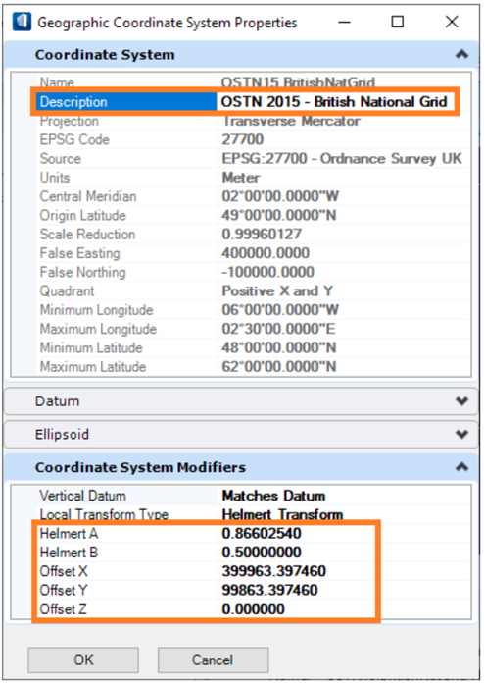This screenshot has width=484, height=686.
Task: Select the Helmert B label
Action: 69,553
